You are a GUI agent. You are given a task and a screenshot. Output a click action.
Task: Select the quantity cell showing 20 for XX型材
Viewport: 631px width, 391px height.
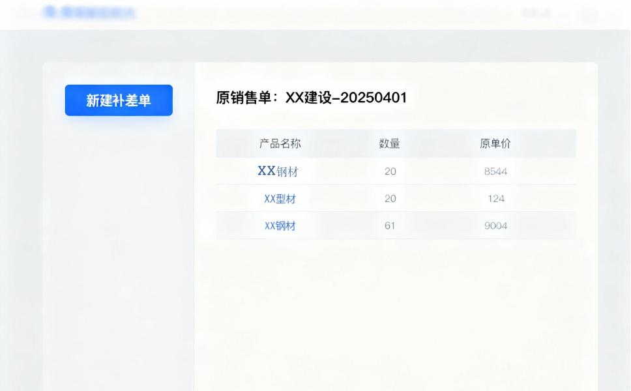pos(389,198)
